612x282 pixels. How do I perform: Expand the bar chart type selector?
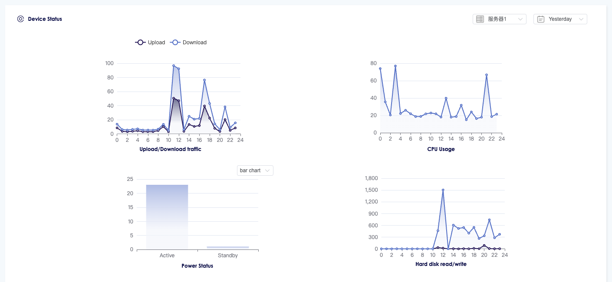click(x=255, y=171)
